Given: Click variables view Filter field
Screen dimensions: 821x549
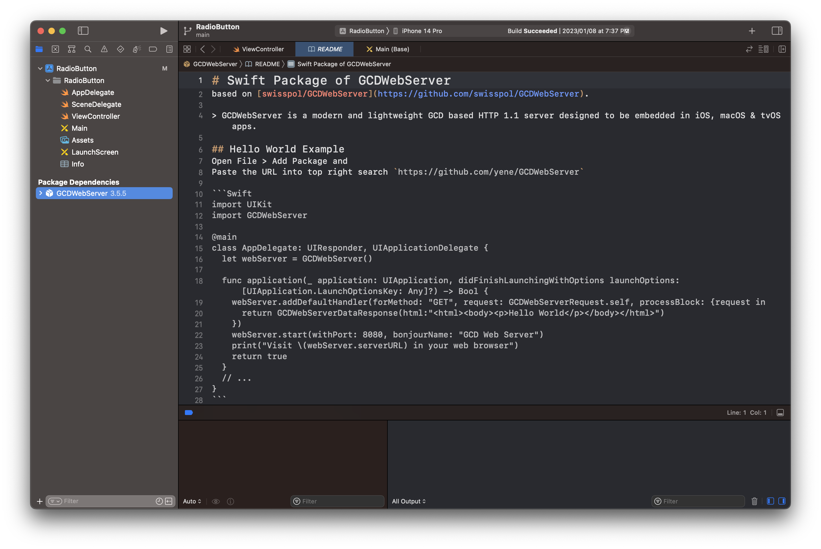Looking at the screenshot, I should pos(337,501).
